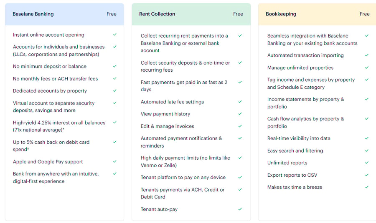376x223 pixels.
Task: Click the High-yield 4.25% interest feature text
Action: [59, 126]
